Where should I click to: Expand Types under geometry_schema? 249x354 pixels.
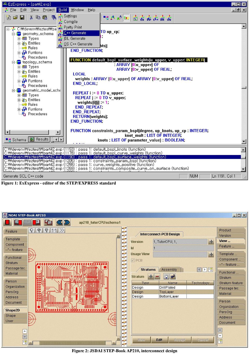click(19, 38)
